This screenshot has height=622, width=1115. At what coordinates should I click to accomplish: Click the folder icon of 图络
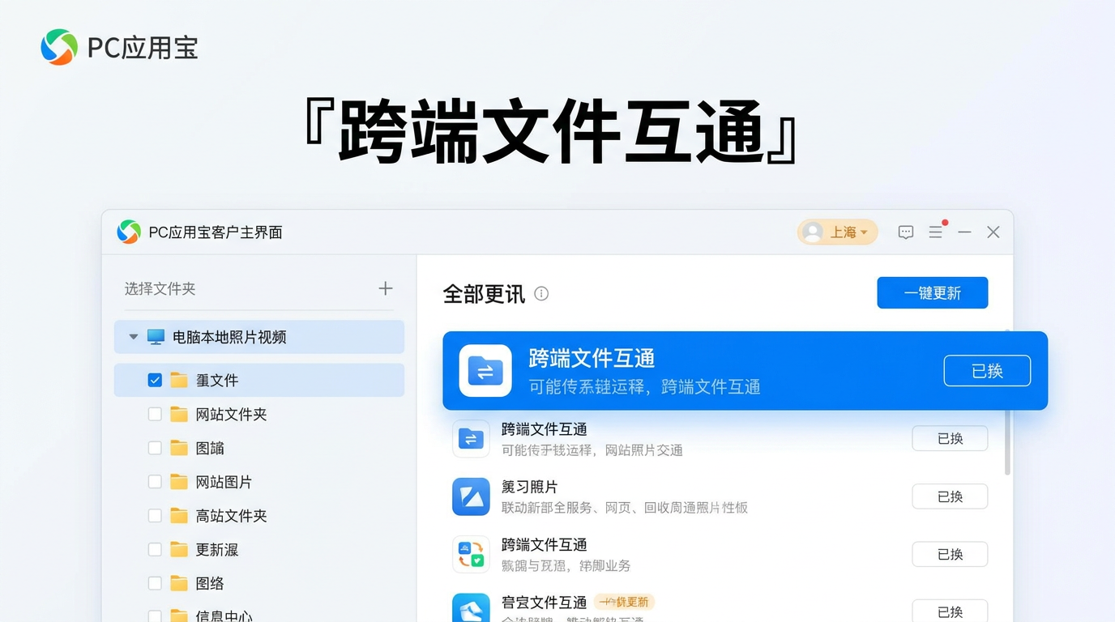[x=179, y=583]
